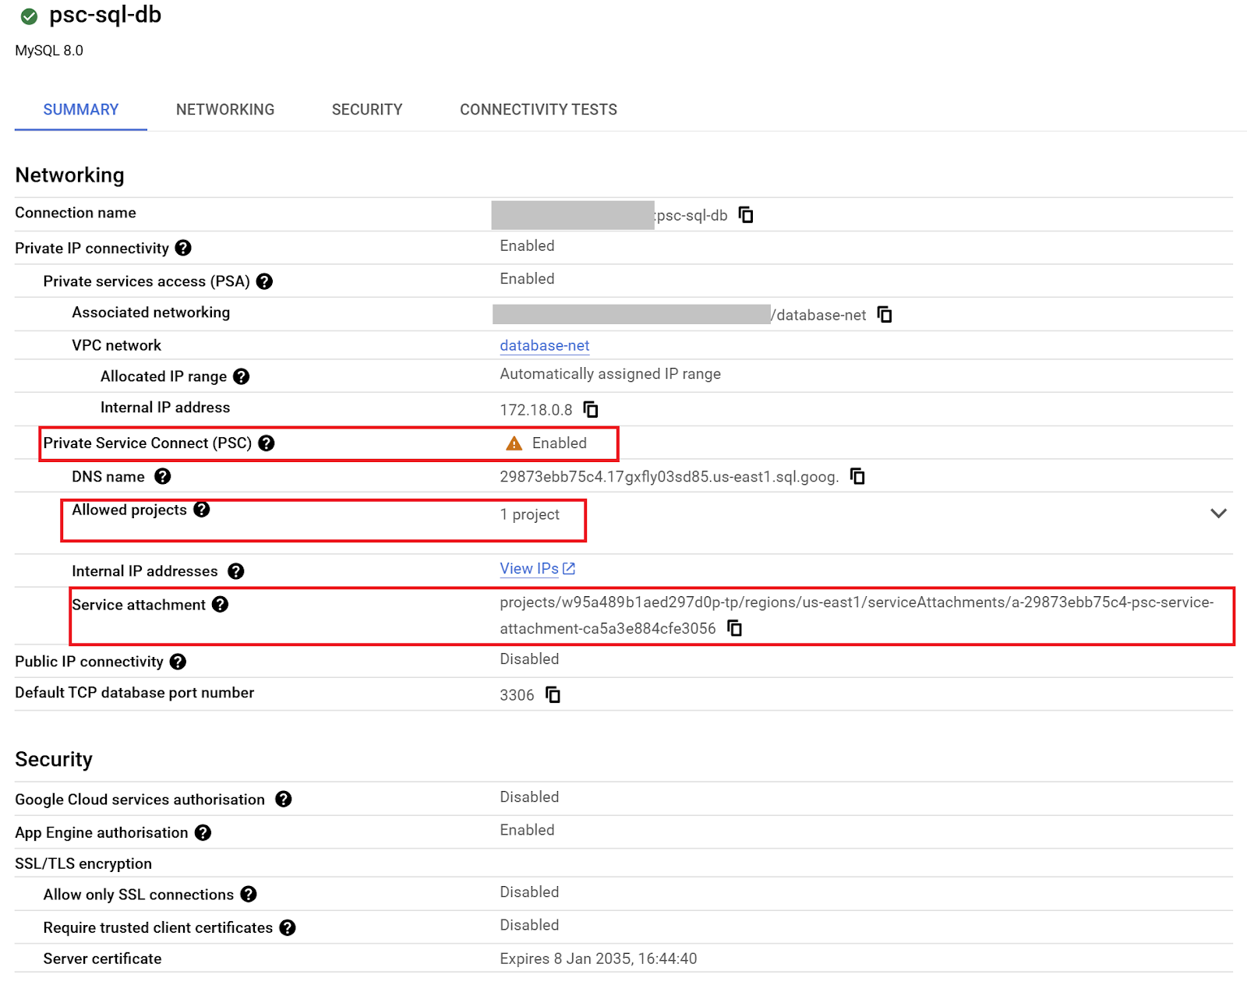Screen dimensions: 1247x985
Task: Switch to the Networking tab
Action: (x=225, y=110)
